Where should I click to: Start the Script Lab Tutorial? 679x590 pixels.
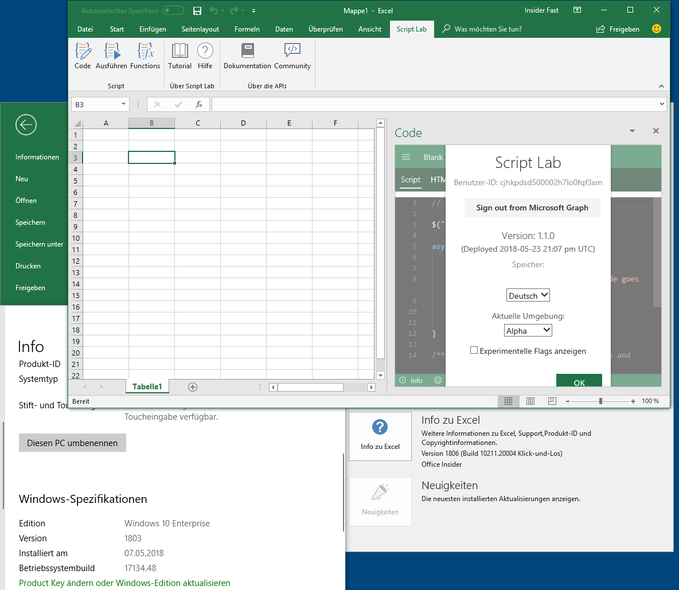click(x=179, y=54)
